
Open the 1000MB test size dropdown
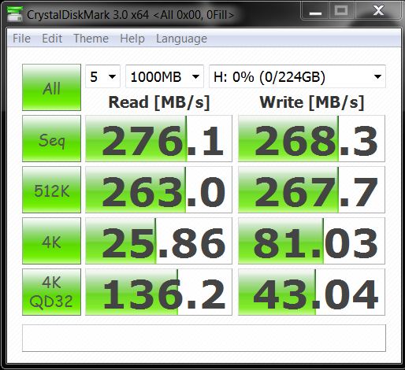165,76
